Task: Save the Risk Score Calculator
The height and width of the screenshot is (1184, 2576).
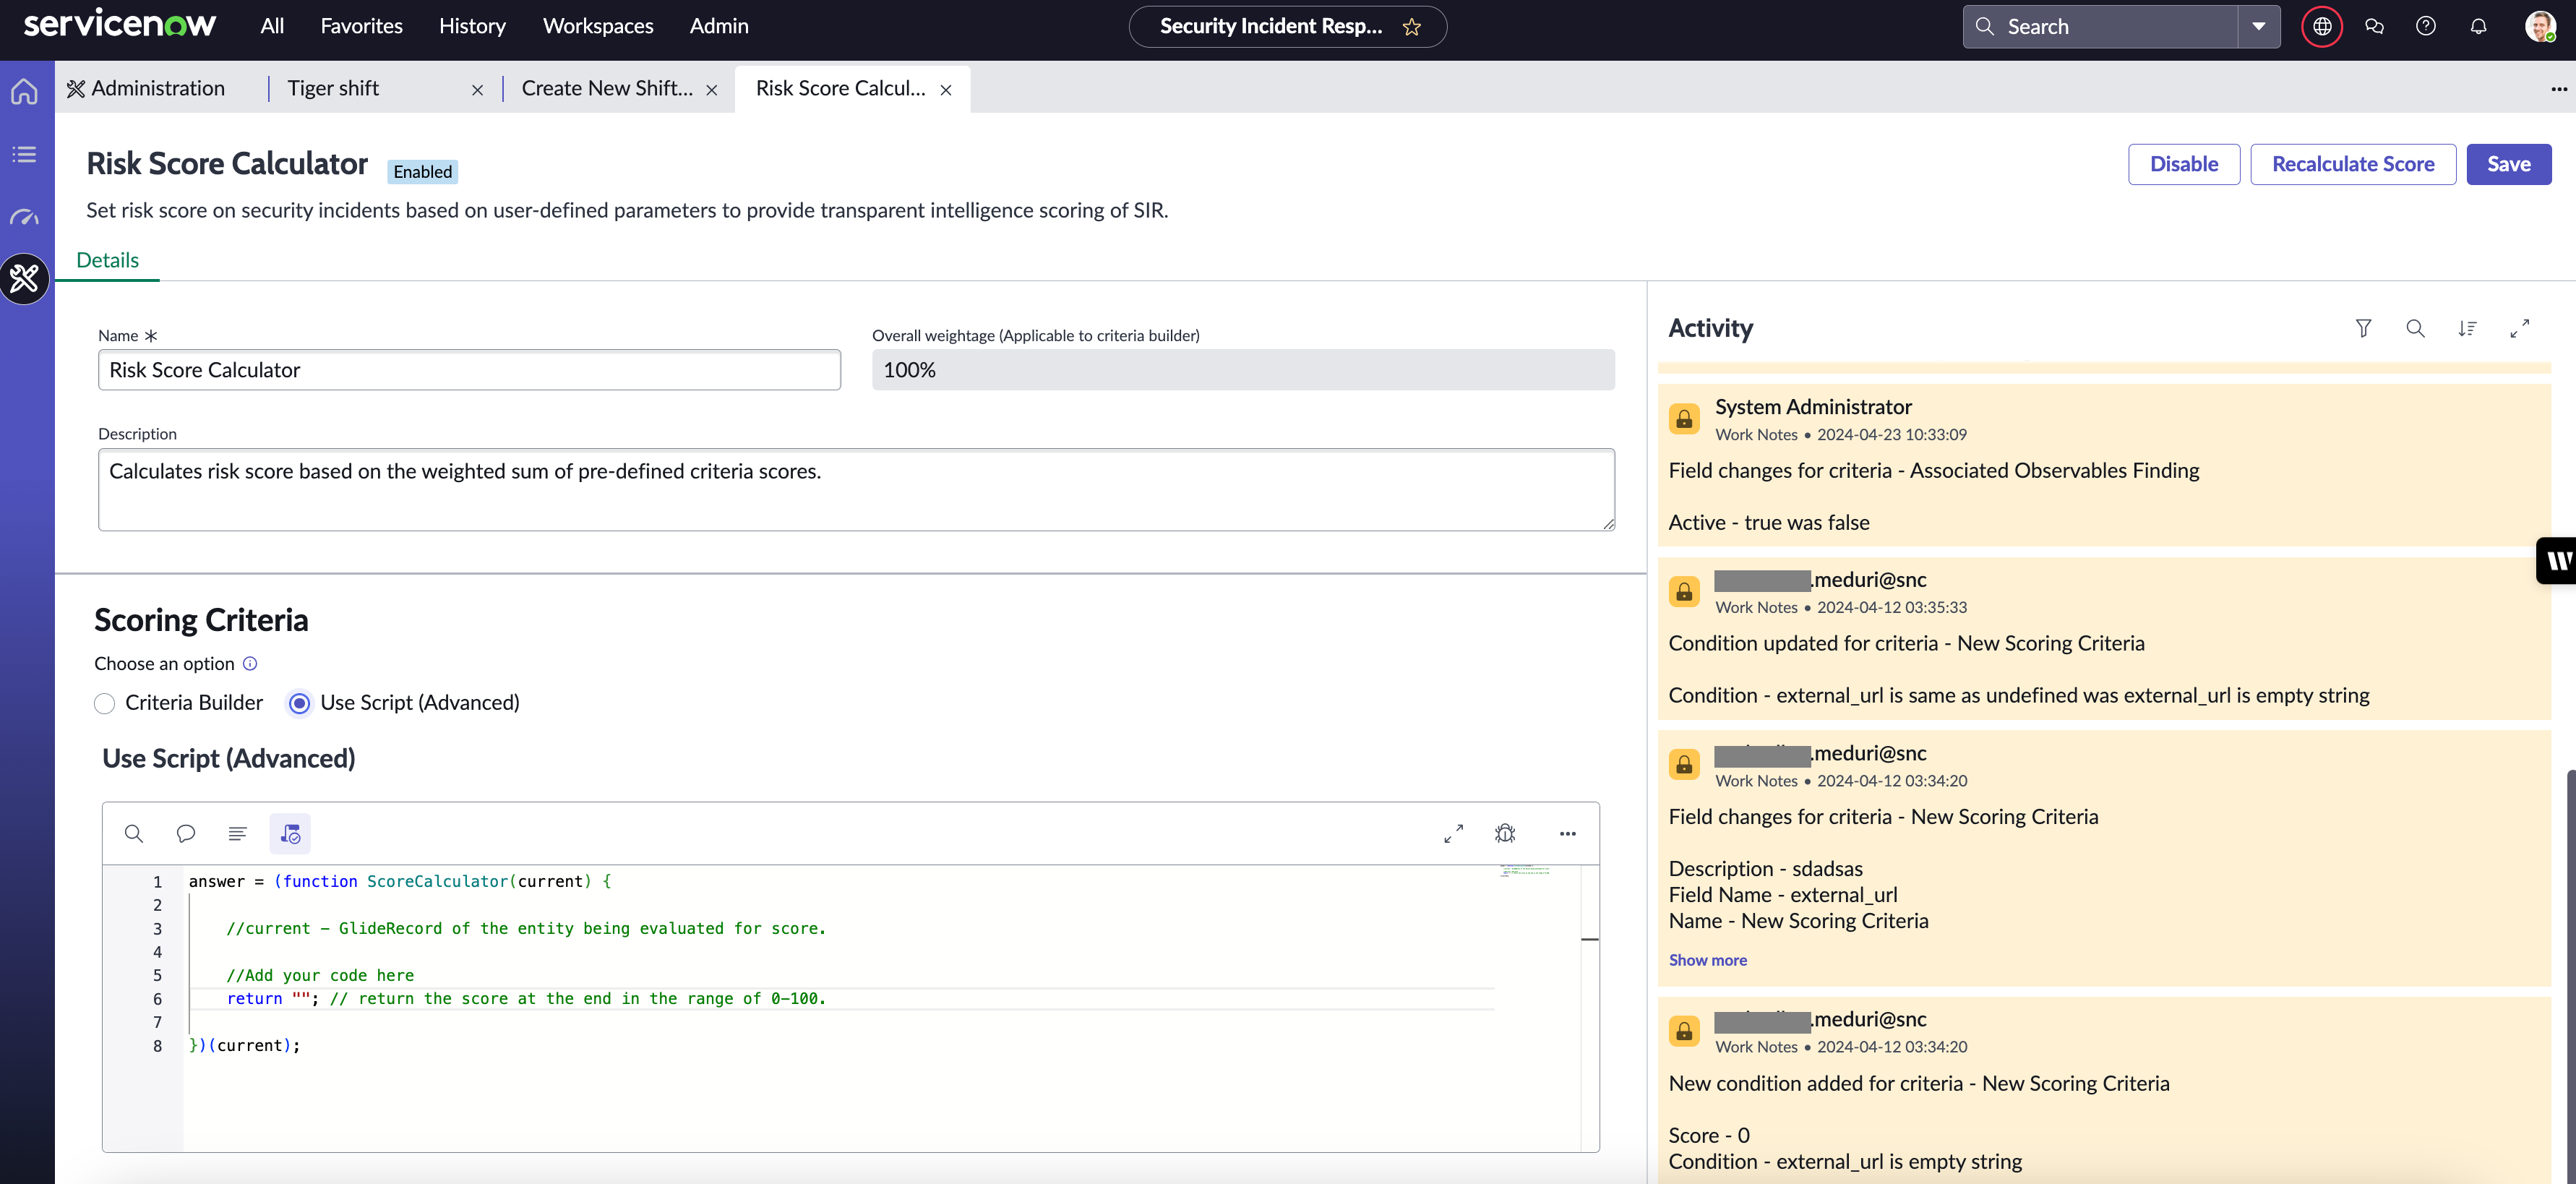Action: click(2508, 164)
